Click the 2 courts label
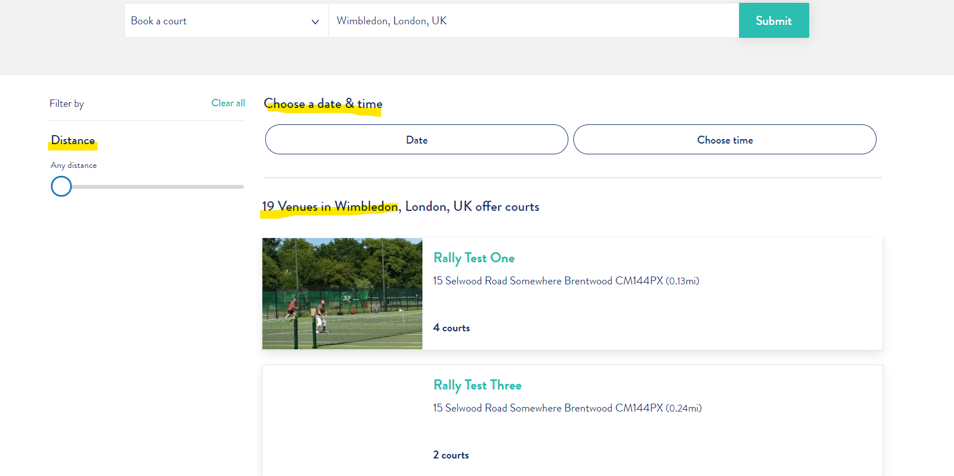The height and width of the screenshot is (476, 954). [x=451, y=455]
